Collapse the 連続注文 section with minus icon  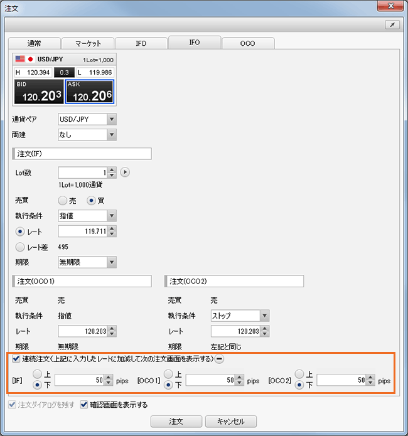click(220, 359)
